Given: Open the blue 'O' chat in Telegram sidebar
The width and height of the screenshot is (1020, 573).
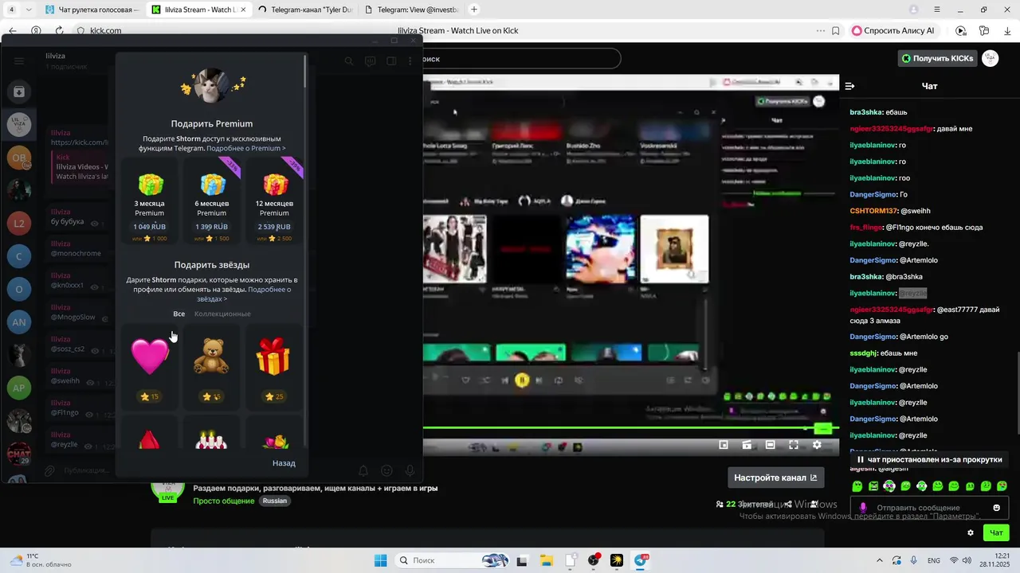Looking at the screenshot, I should pyautogui.click(x=19, y=289).
